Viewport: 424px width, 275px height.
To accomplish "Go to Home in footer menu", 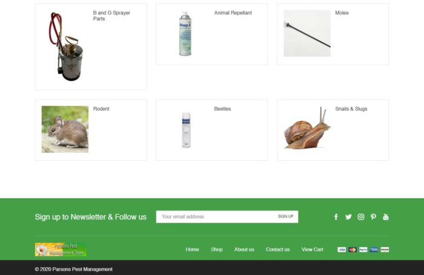I will (192, 250).
